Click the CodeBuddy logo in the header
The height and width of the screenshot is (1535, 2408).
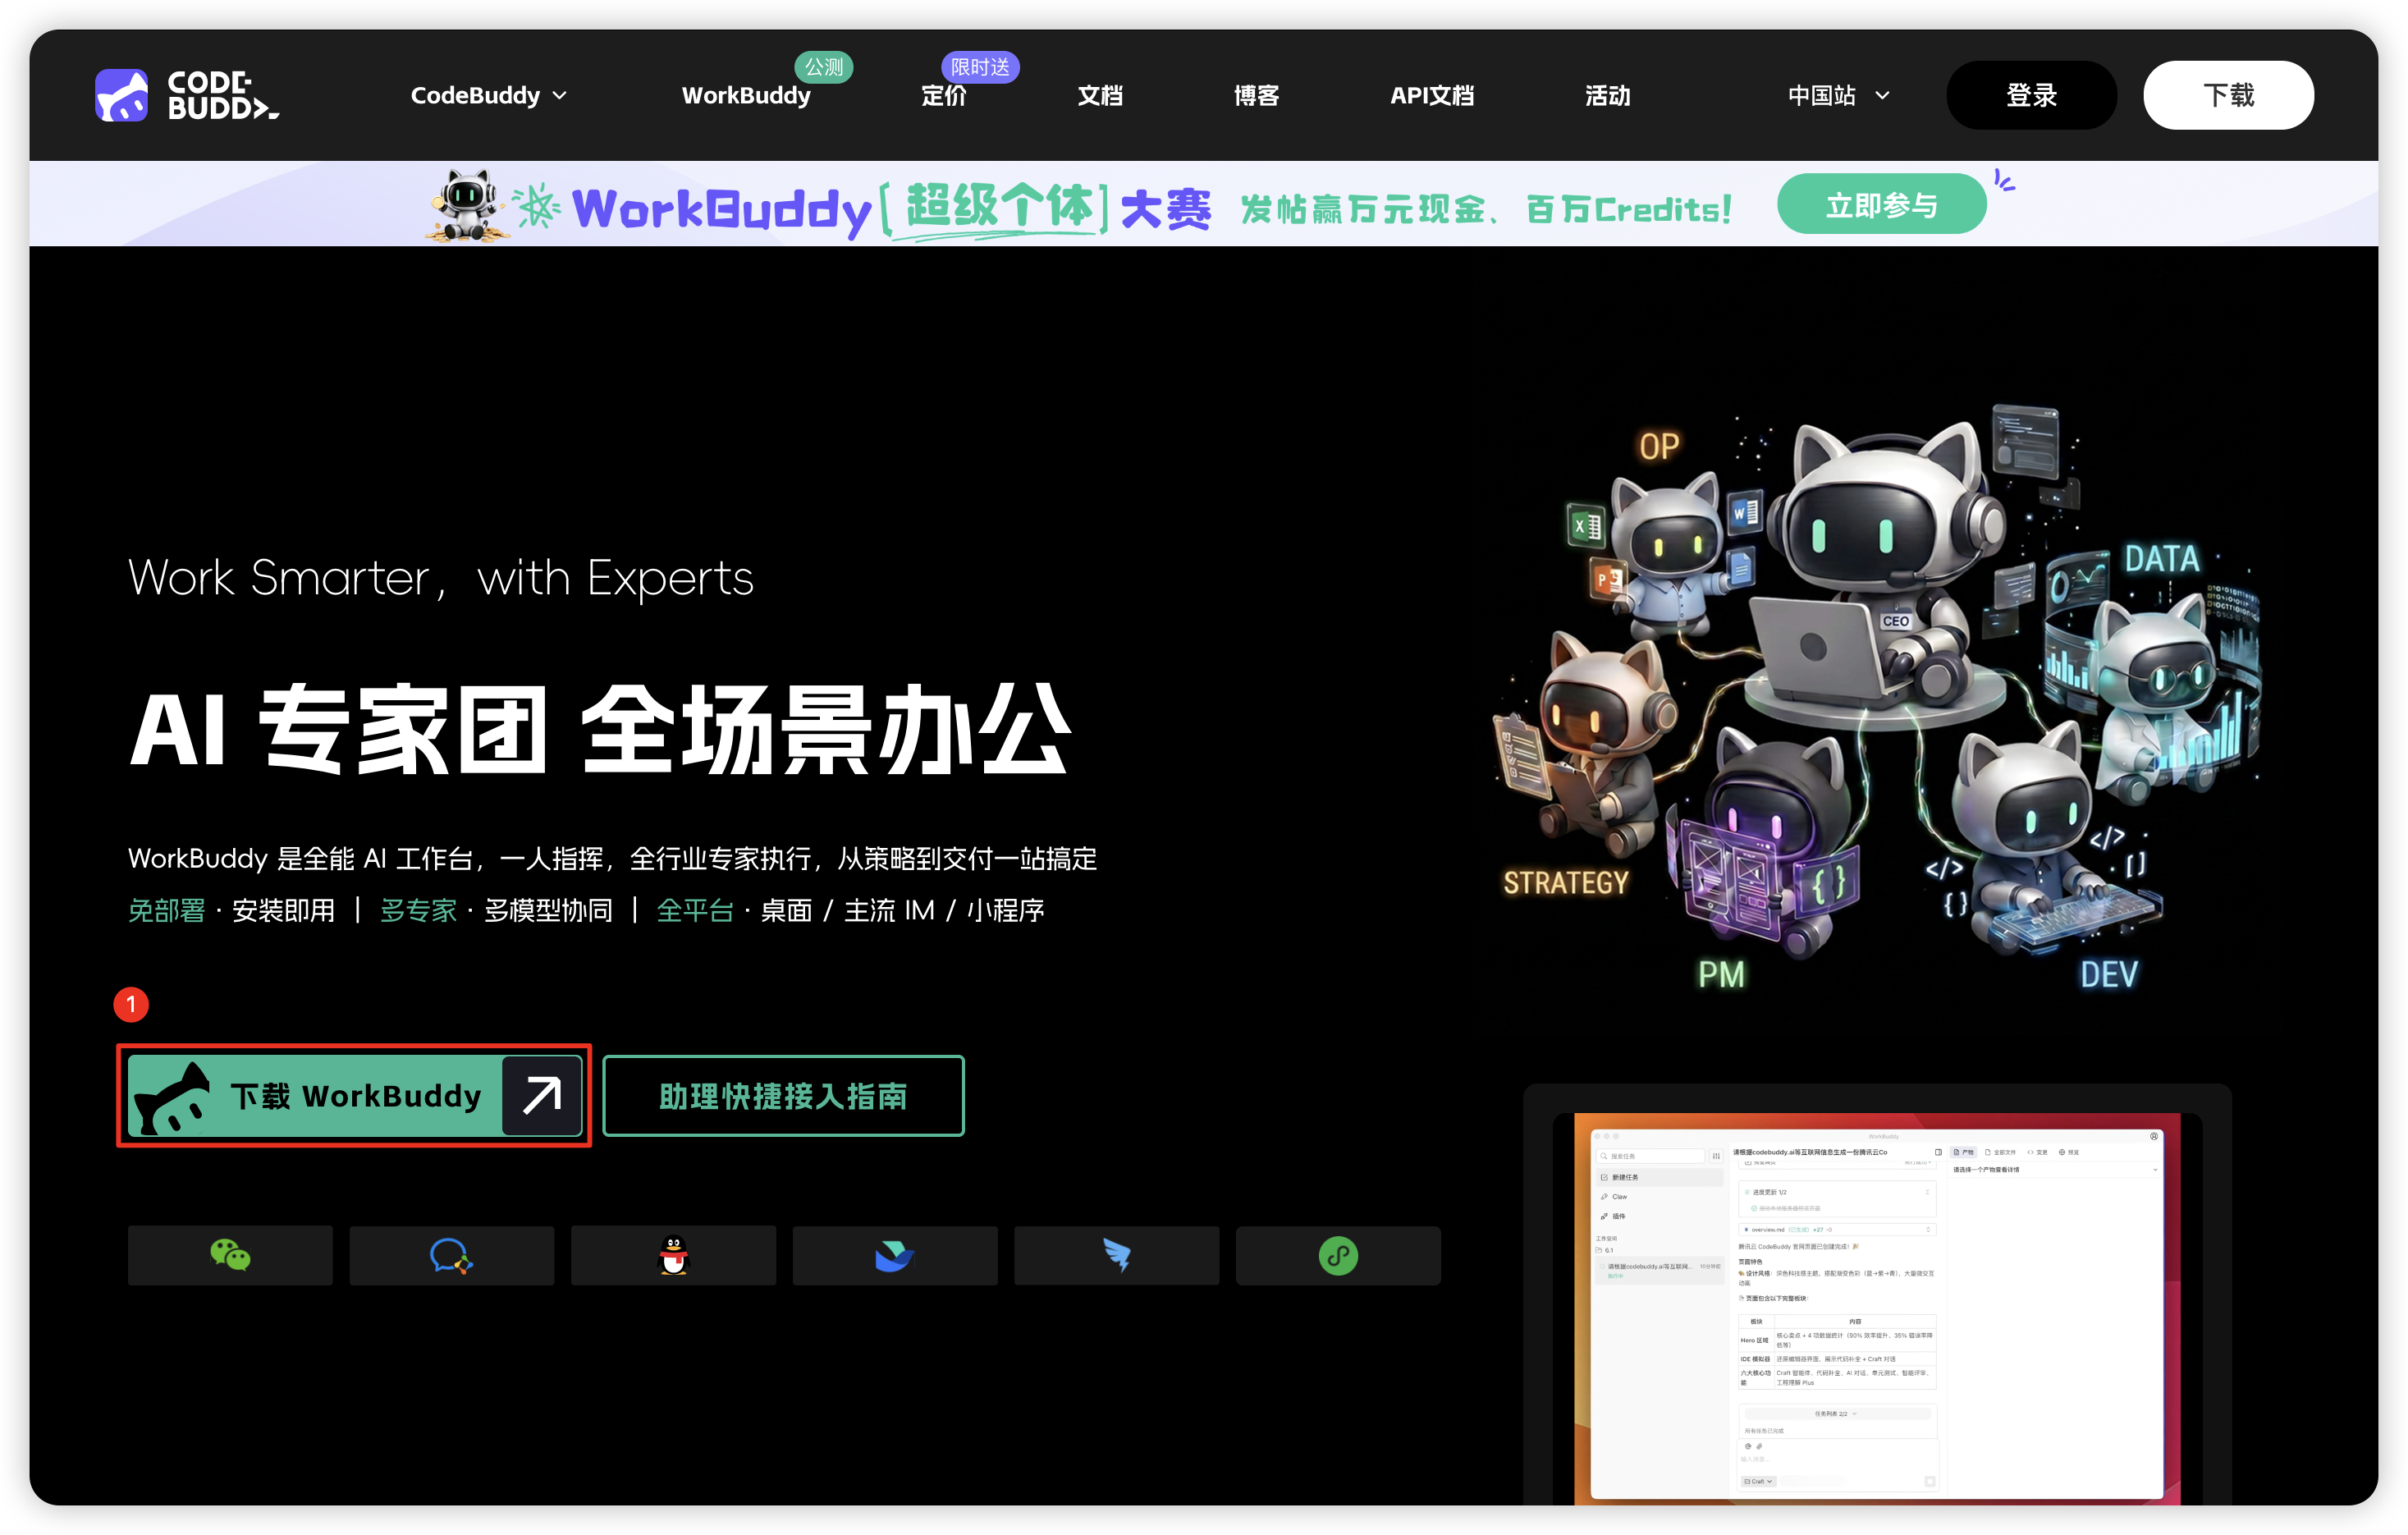pos(187,95)
